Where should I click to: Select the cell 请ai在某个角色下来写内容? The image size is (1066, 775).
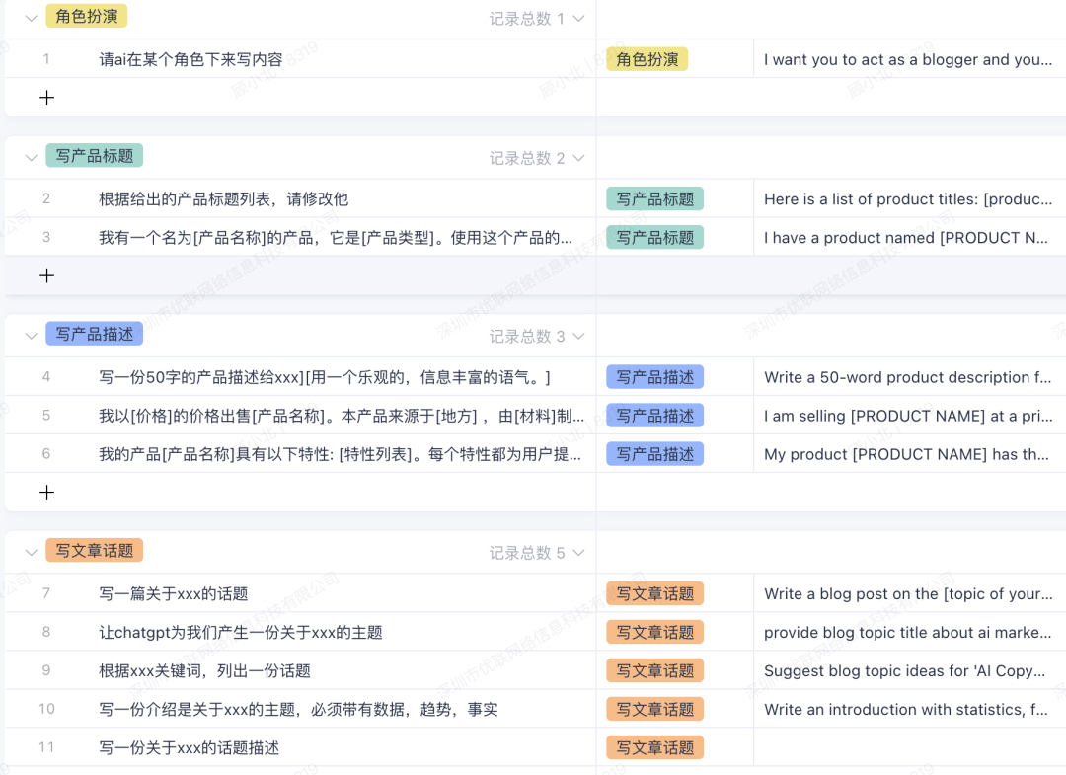[190, 60]
